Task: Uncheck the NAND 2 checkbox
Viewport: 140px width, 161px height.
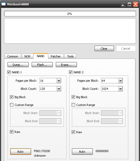Action: point(71,72)
